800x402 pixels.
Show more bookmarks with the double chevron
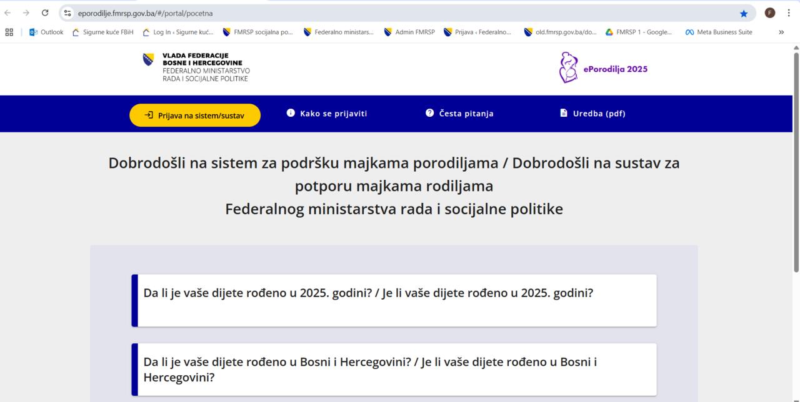pyautogui.click(x=781, y=32)
